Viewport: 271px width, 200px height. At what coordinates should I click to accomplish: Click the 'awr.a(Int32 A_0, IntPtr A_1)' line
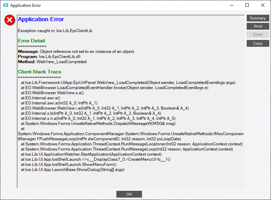click(x=59, y=103)
